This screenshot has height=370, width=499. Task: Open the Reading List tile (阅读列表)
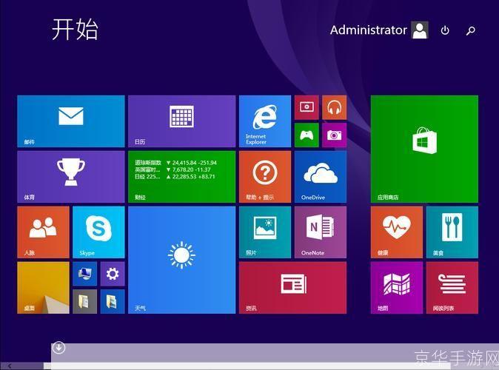[x=452, y=288]
